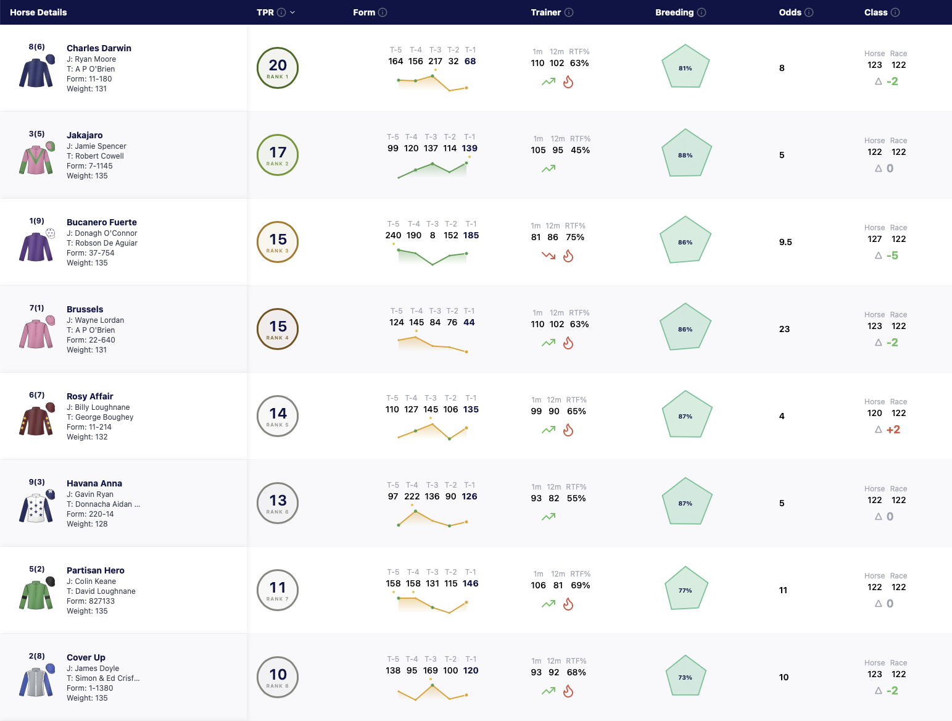This screenshot has height=721, width=952.
Task: Select the Breeding column header
Action: point(674,12)
